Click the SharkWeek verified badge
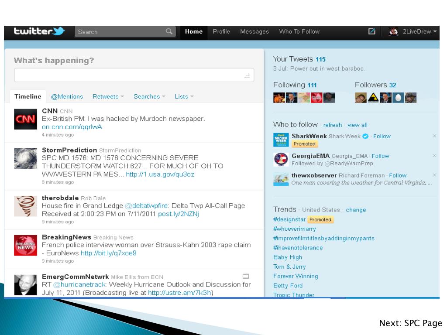Viewport: 447px width, 335px height. coord(365,137)
